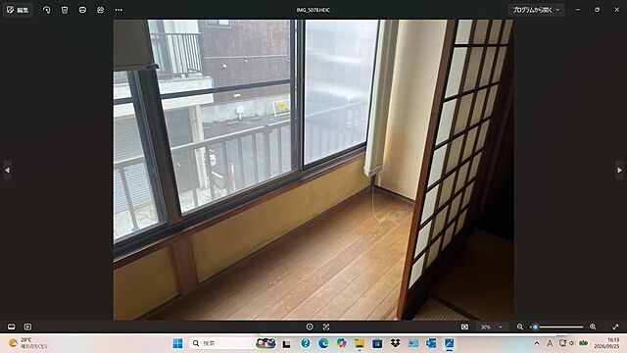Viewport: 627px width, 353px height.
Task: Open Microsoft Store from the taskbar
Action: [377, 343]
